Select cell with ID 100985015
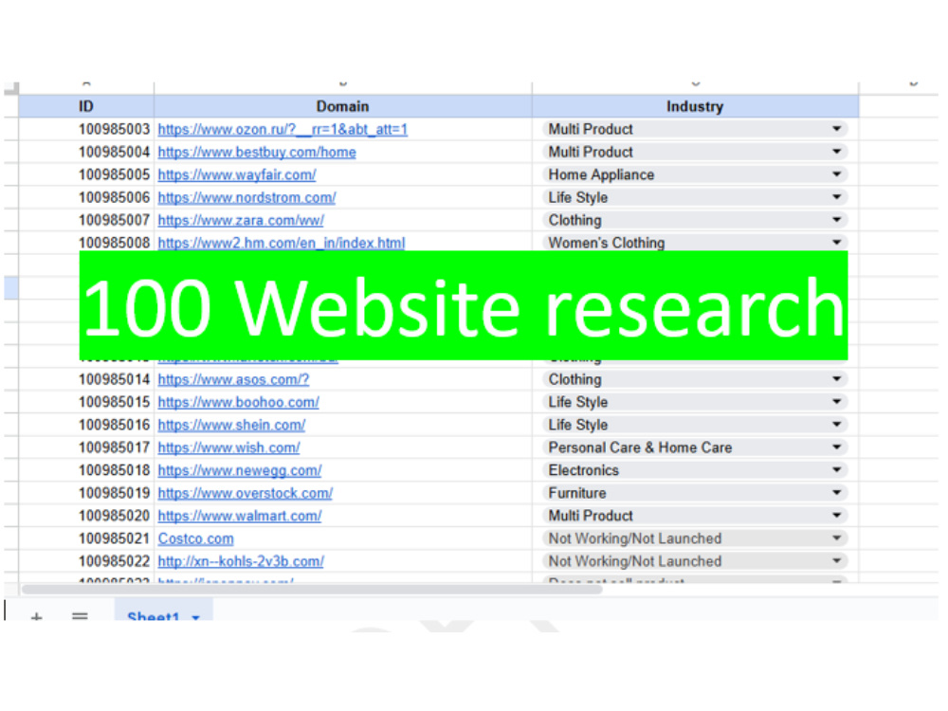The width and height of the screenshot is (948, 711). tap(86, 403)
